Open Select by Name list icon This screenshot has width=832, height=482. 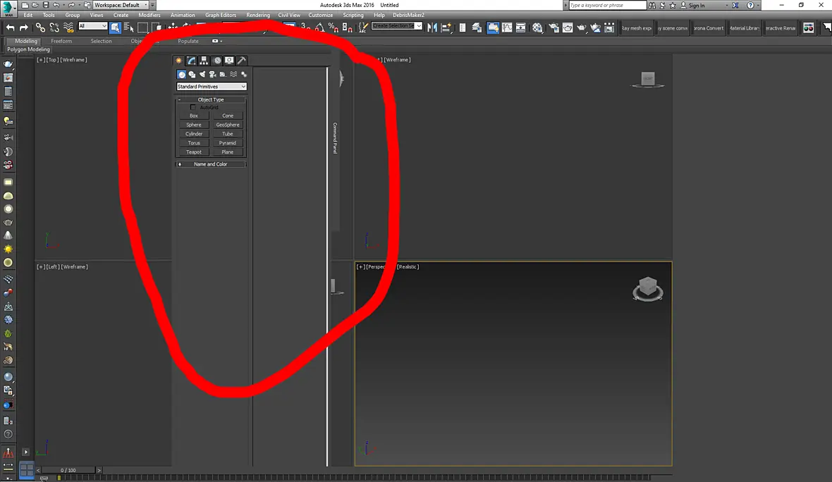pos(129,27)
